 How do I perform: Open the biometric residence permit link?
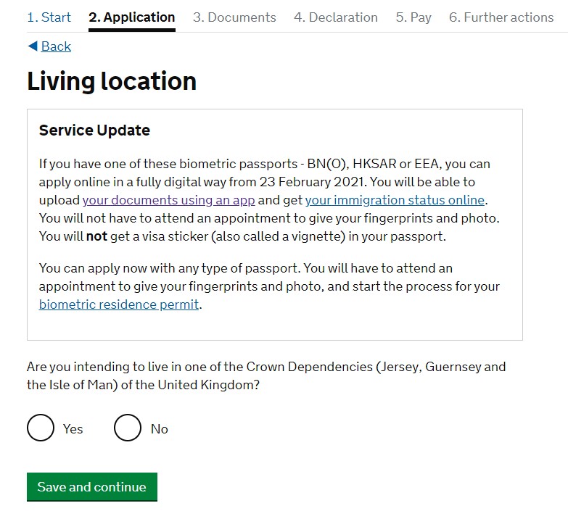119,304
